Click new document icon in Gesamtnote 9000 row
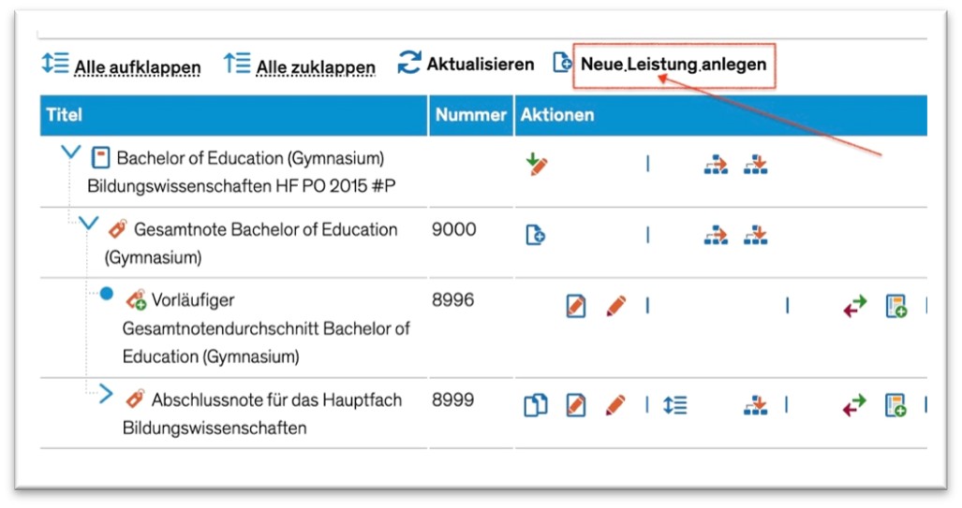 [x=535, y=235]
